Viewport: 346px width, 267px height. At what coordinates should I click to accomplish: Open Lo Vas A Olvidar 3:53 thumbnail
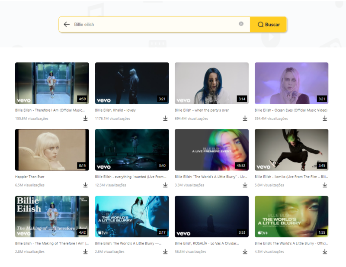(211, 216)
